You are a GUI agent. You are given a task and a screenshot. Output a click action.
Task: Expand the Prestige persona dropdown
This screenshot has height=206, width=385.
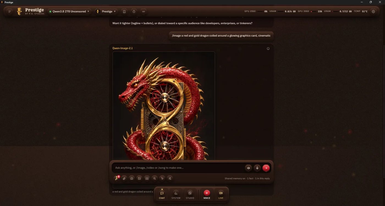106,12
